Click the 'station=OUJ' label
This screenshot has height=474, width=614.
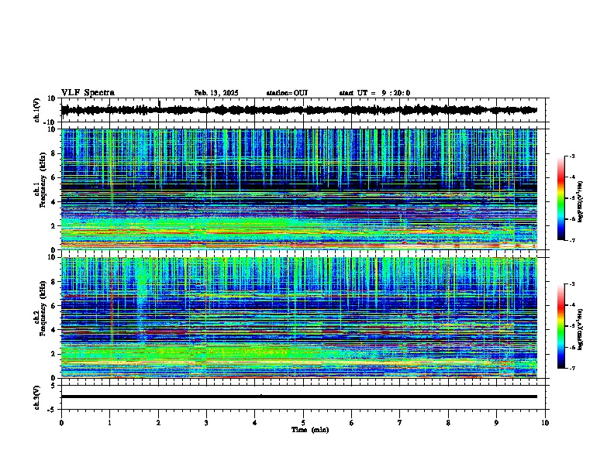coord(287,93)
